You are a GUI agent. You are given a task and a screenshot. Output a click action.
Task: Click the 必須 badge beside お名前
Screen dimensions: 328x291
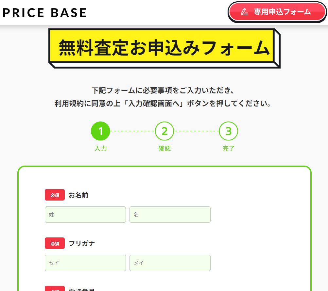pyautogui.click(x=55, y=195)
